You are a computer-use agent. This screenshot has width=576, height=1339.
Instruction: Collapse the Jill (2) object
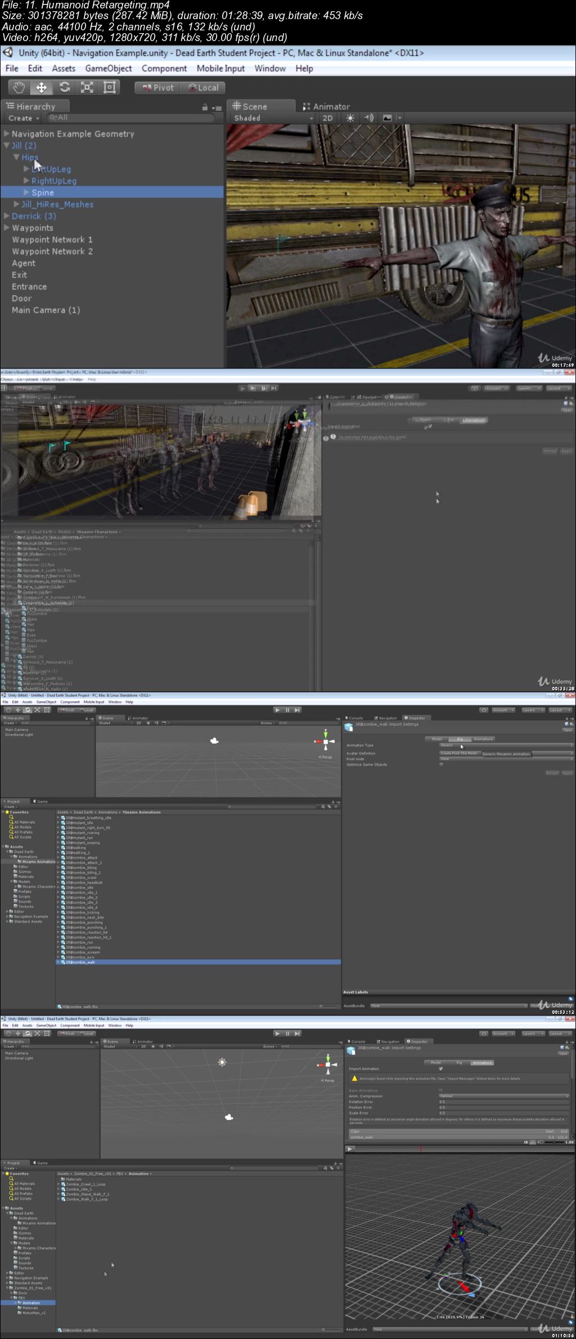pyautogui.click(x=6, y=146)
